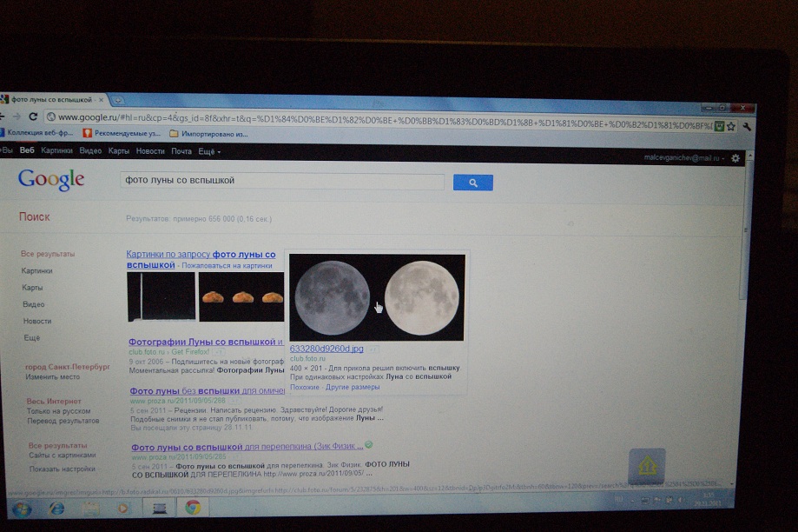Select 'Новости' in Google top bar
This screenshot has width=798, height=532.
click(x=150, y=151)
